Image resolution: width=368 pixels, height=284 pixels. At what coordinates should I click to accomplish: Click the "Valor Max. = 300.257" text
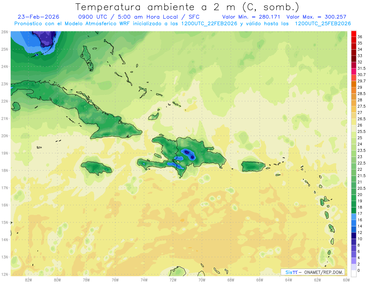pyautogui.click(x=316, y=17)
